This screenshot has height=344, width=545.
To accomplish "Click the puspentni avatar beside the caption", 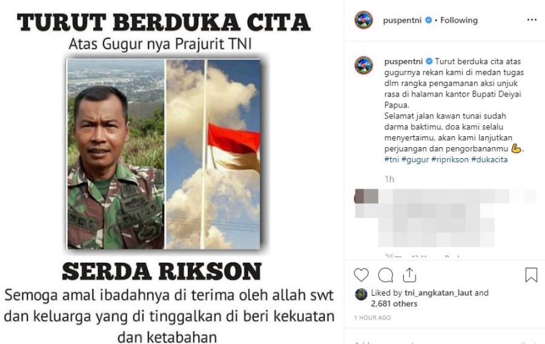I will pyautogui.click(x=364, y=65).
